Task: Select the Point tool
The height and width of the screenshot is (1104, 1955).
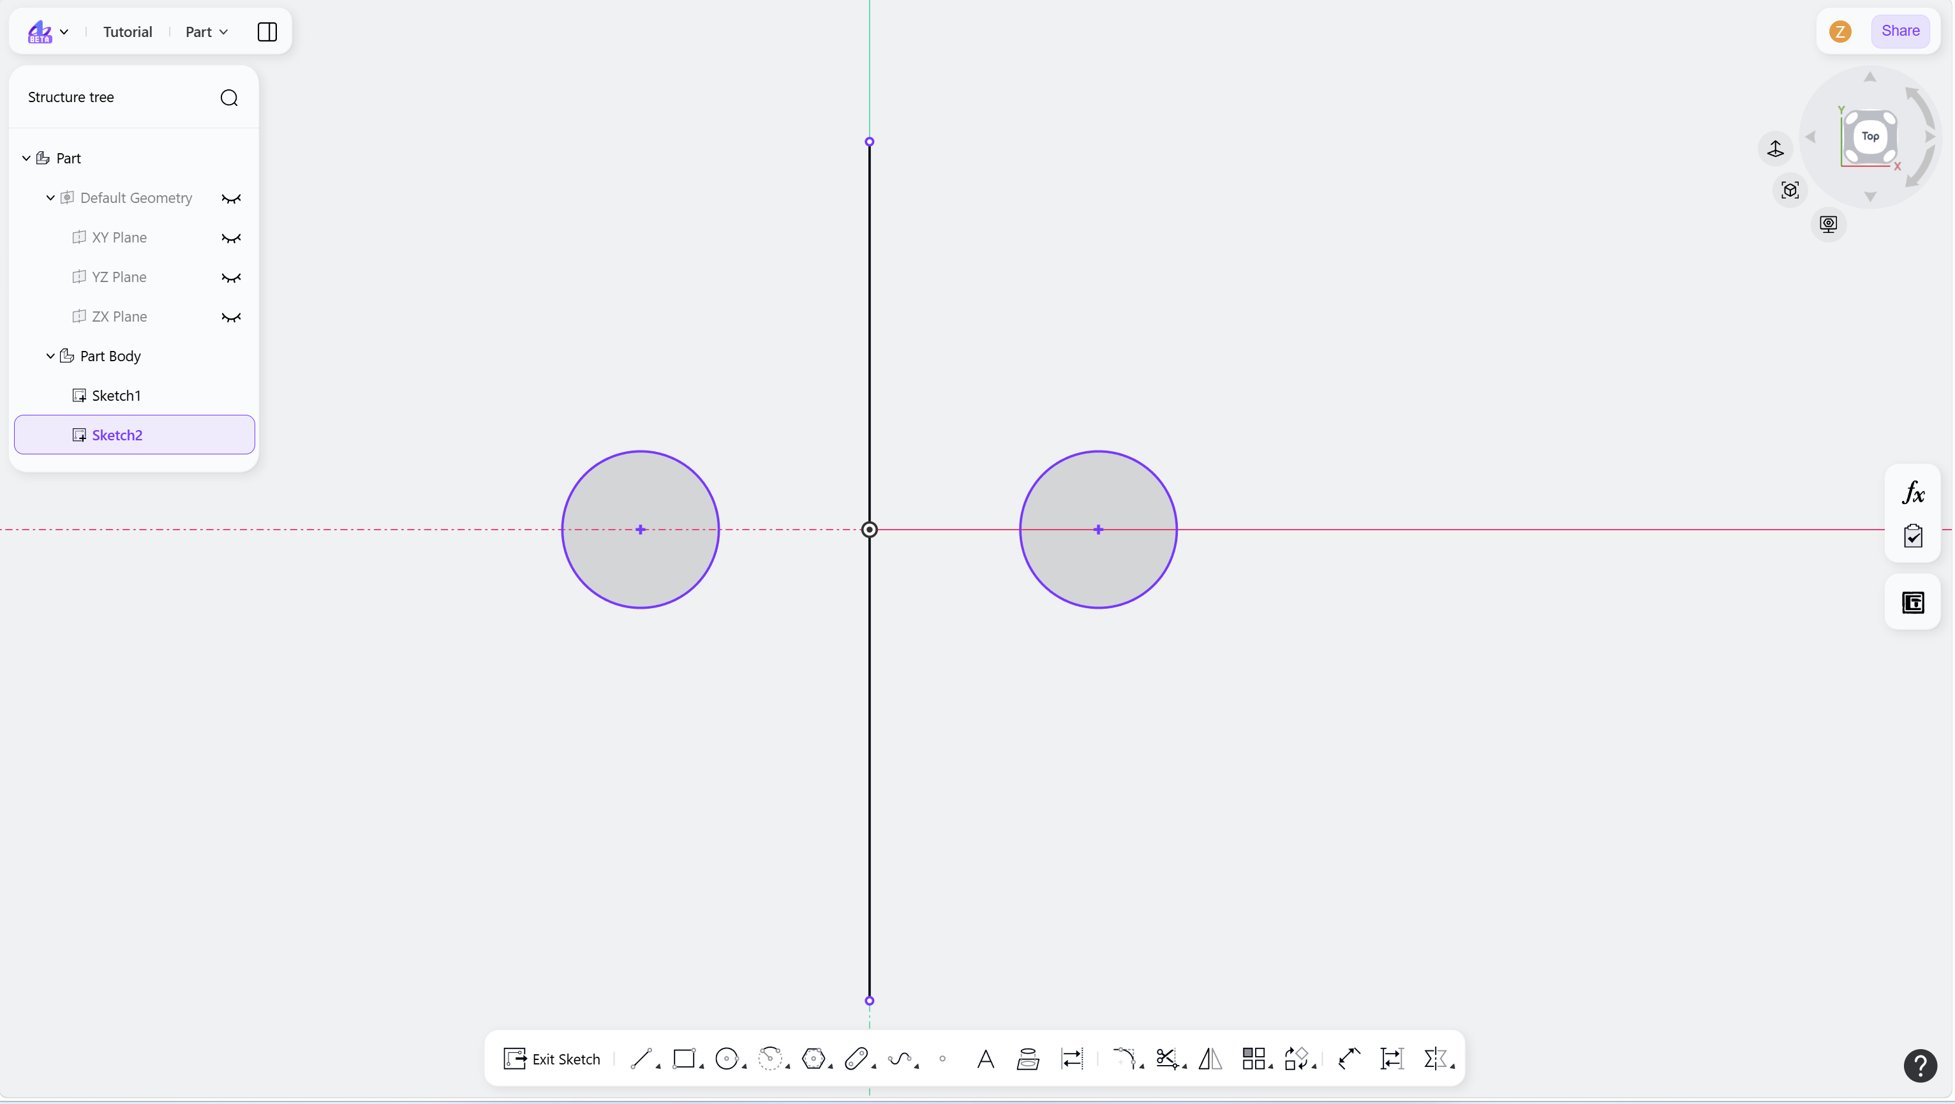Action: (x=942, y=1059)
